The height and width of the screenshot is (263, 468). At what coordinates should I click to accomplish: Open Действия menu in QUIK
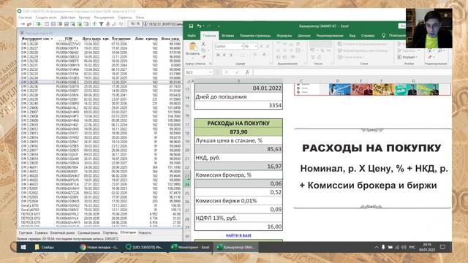(x=68, y=18)
